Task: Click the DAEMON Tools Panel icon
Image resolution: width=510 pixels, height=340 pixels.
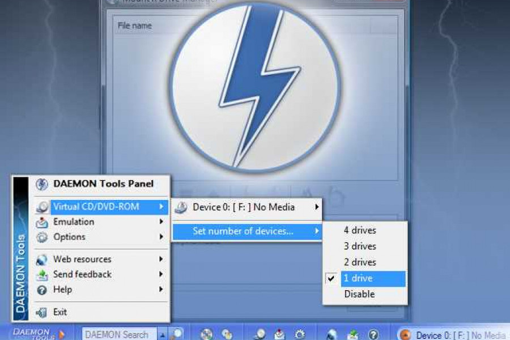Action: click(40, 184)
